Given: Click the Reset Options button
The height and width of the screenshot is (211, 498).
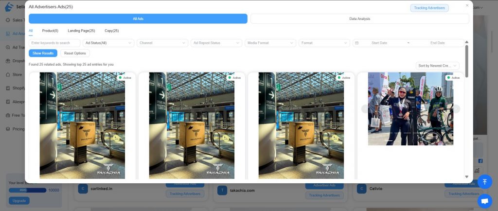Looking at the screenshot, I should (x=75, y=53).
